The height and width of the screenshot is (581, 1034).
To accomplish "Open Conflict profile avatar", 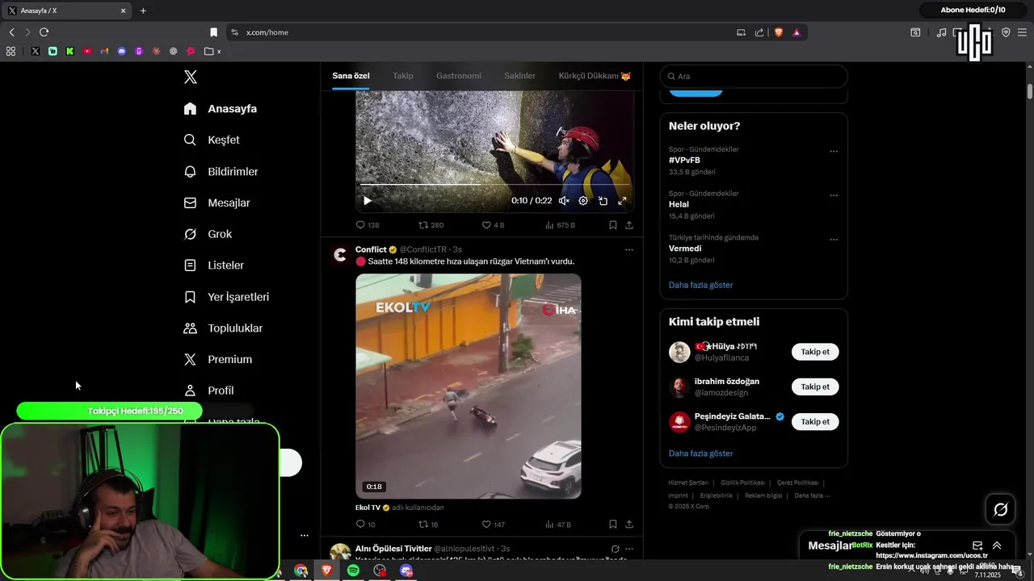I will [340, 255].
